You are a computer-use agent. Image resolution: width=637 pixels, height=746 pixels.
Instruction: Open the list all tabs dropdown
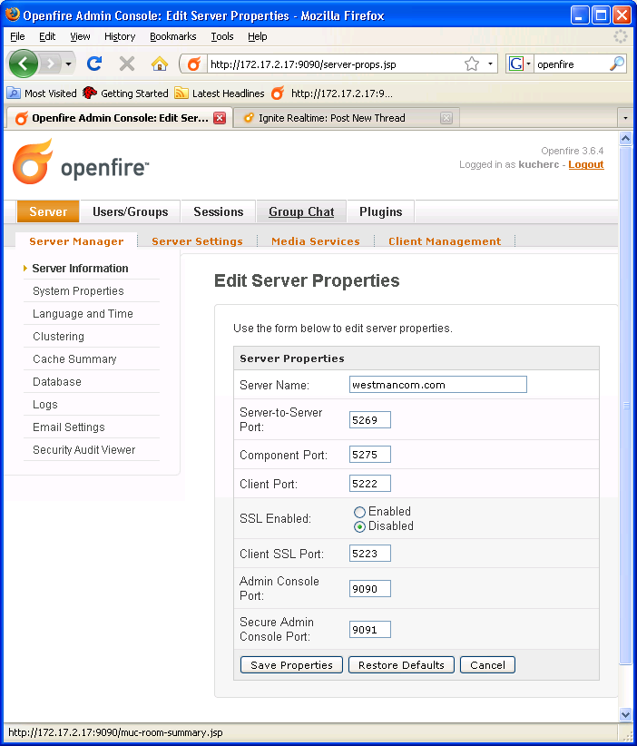pos(625,118)
